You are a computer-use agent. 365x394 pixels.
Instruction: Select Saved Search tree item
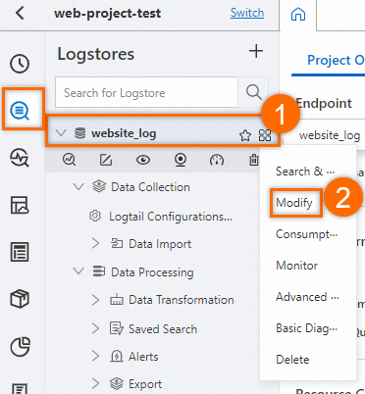[163, 328]
